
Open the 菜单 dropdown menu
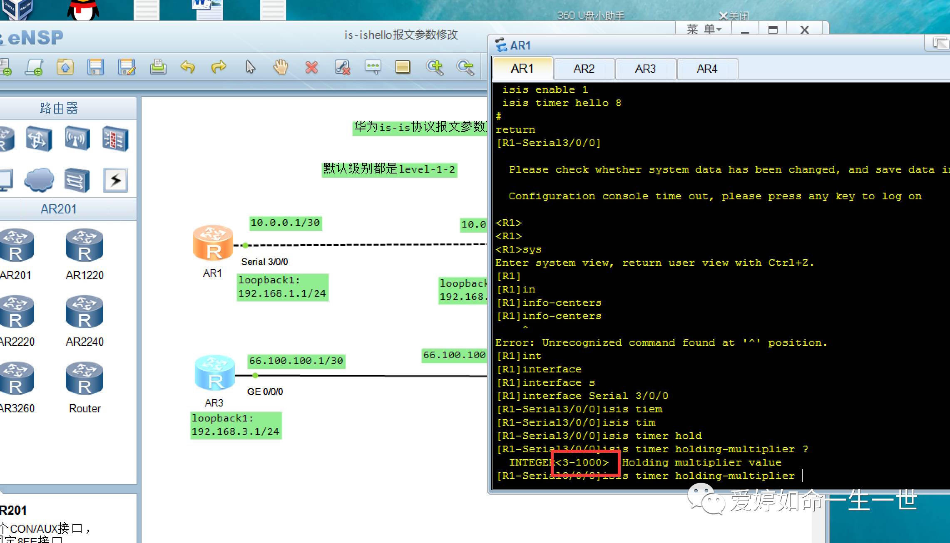click(704, 29)
